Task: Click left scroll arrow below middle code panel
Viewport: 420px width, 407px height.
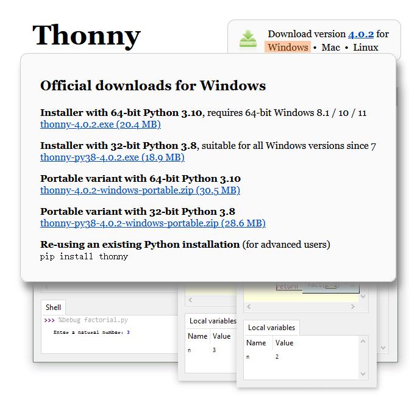Action: click(190, 300)
